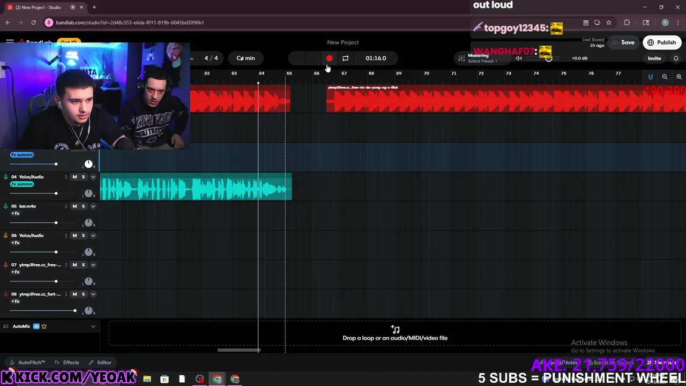Solo track 05 kar.m4a

pos(83,206)
